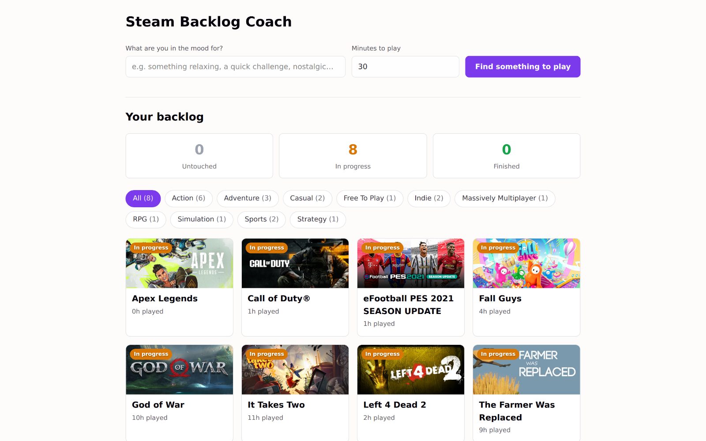Click the Apex Legends title text
The height and width of the screenshot is (441, 706).
[x=165, y=299]
